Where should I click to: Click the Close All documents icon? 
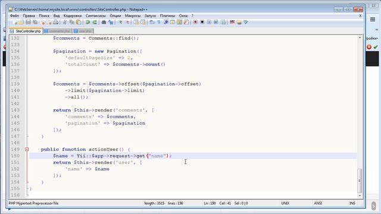[x=49, y=23]
